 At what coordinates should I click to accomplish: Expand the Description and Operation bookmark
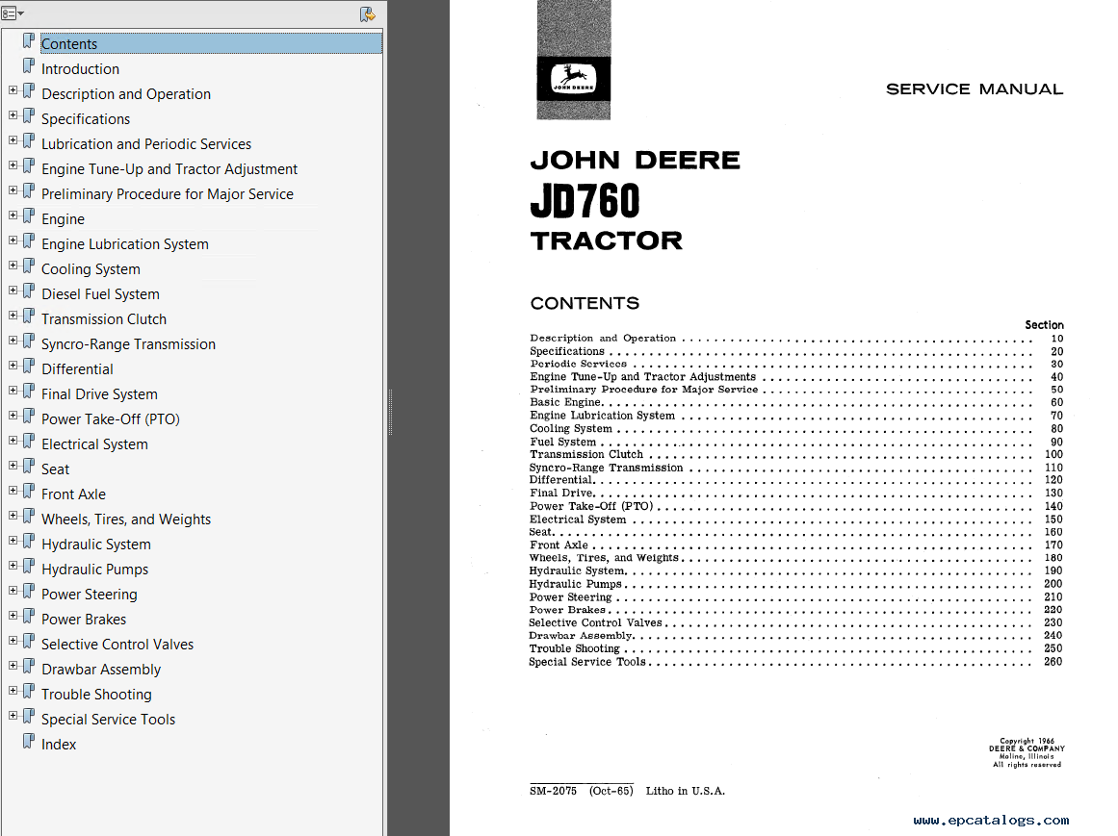[13, 90]
